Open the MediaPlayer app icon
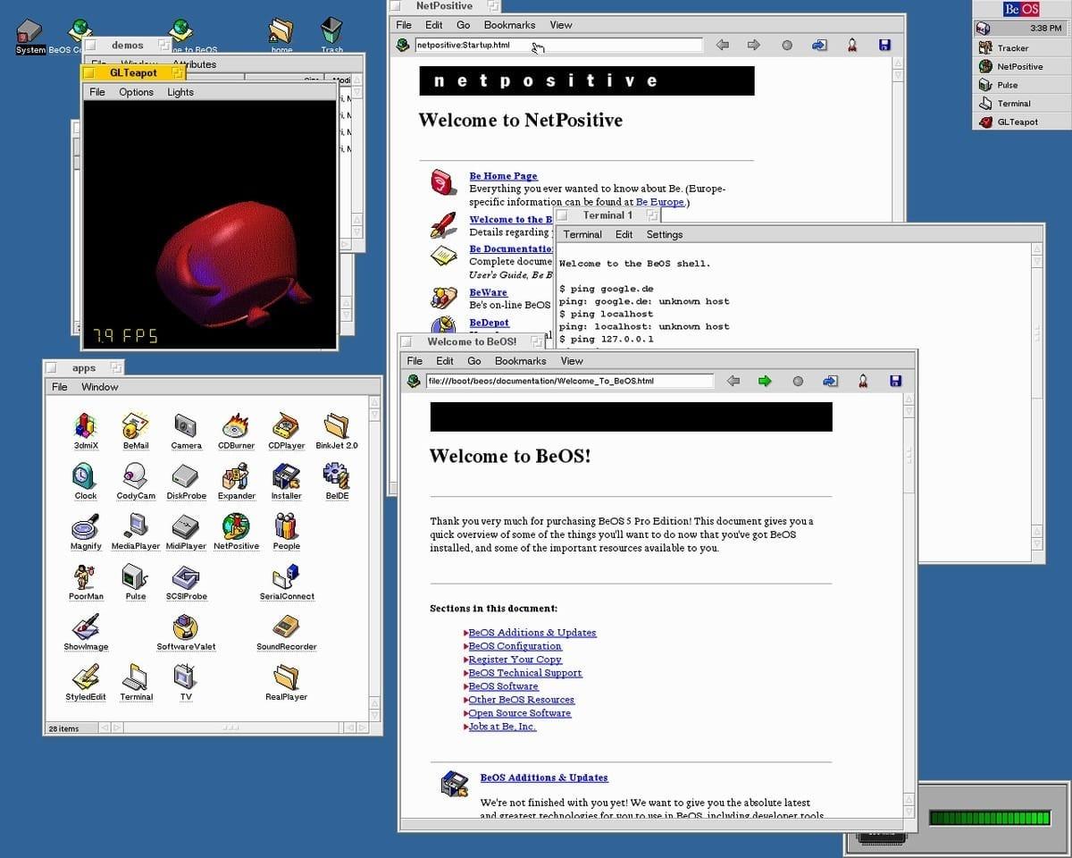1072x858 pixels. pos(136,526)
